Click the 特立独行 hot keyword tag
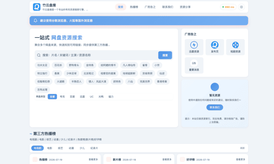274x164 pixels. coord(42,73)
